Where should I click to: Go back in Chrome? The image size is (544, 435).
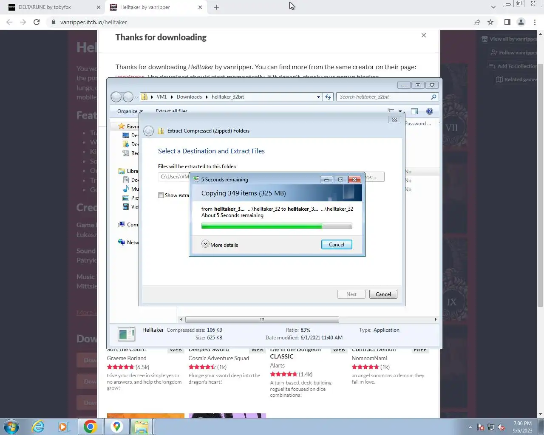(9, 22)
